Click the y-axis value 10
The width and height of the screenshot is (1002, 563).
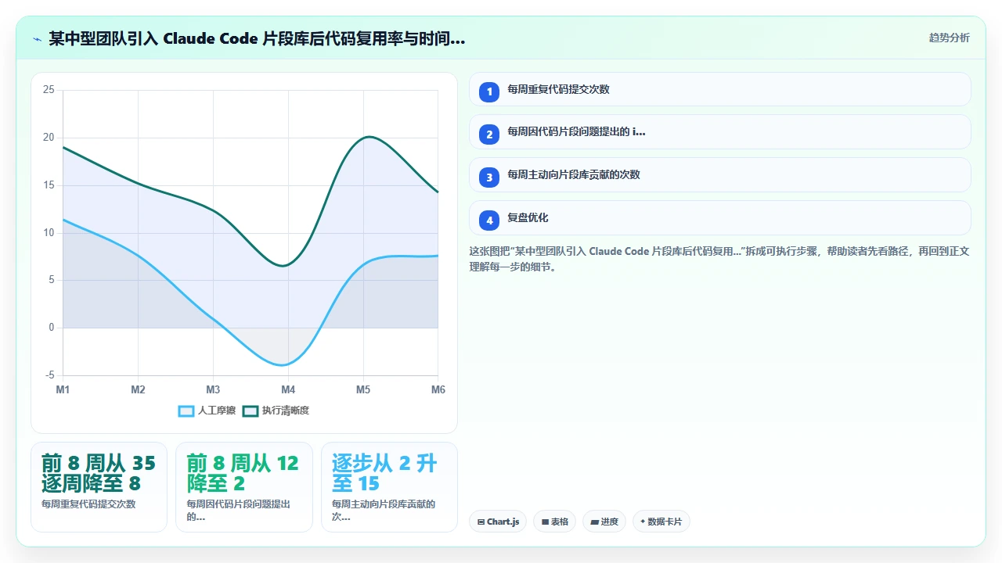point(49,233)
